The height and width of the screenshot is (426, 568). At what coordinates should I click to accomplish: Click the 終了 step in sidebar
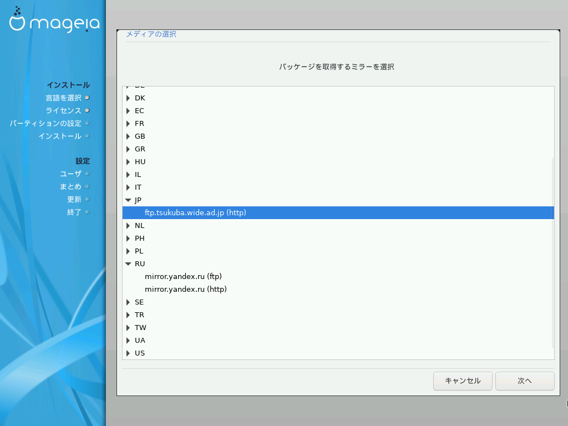(x=74, y=212)
